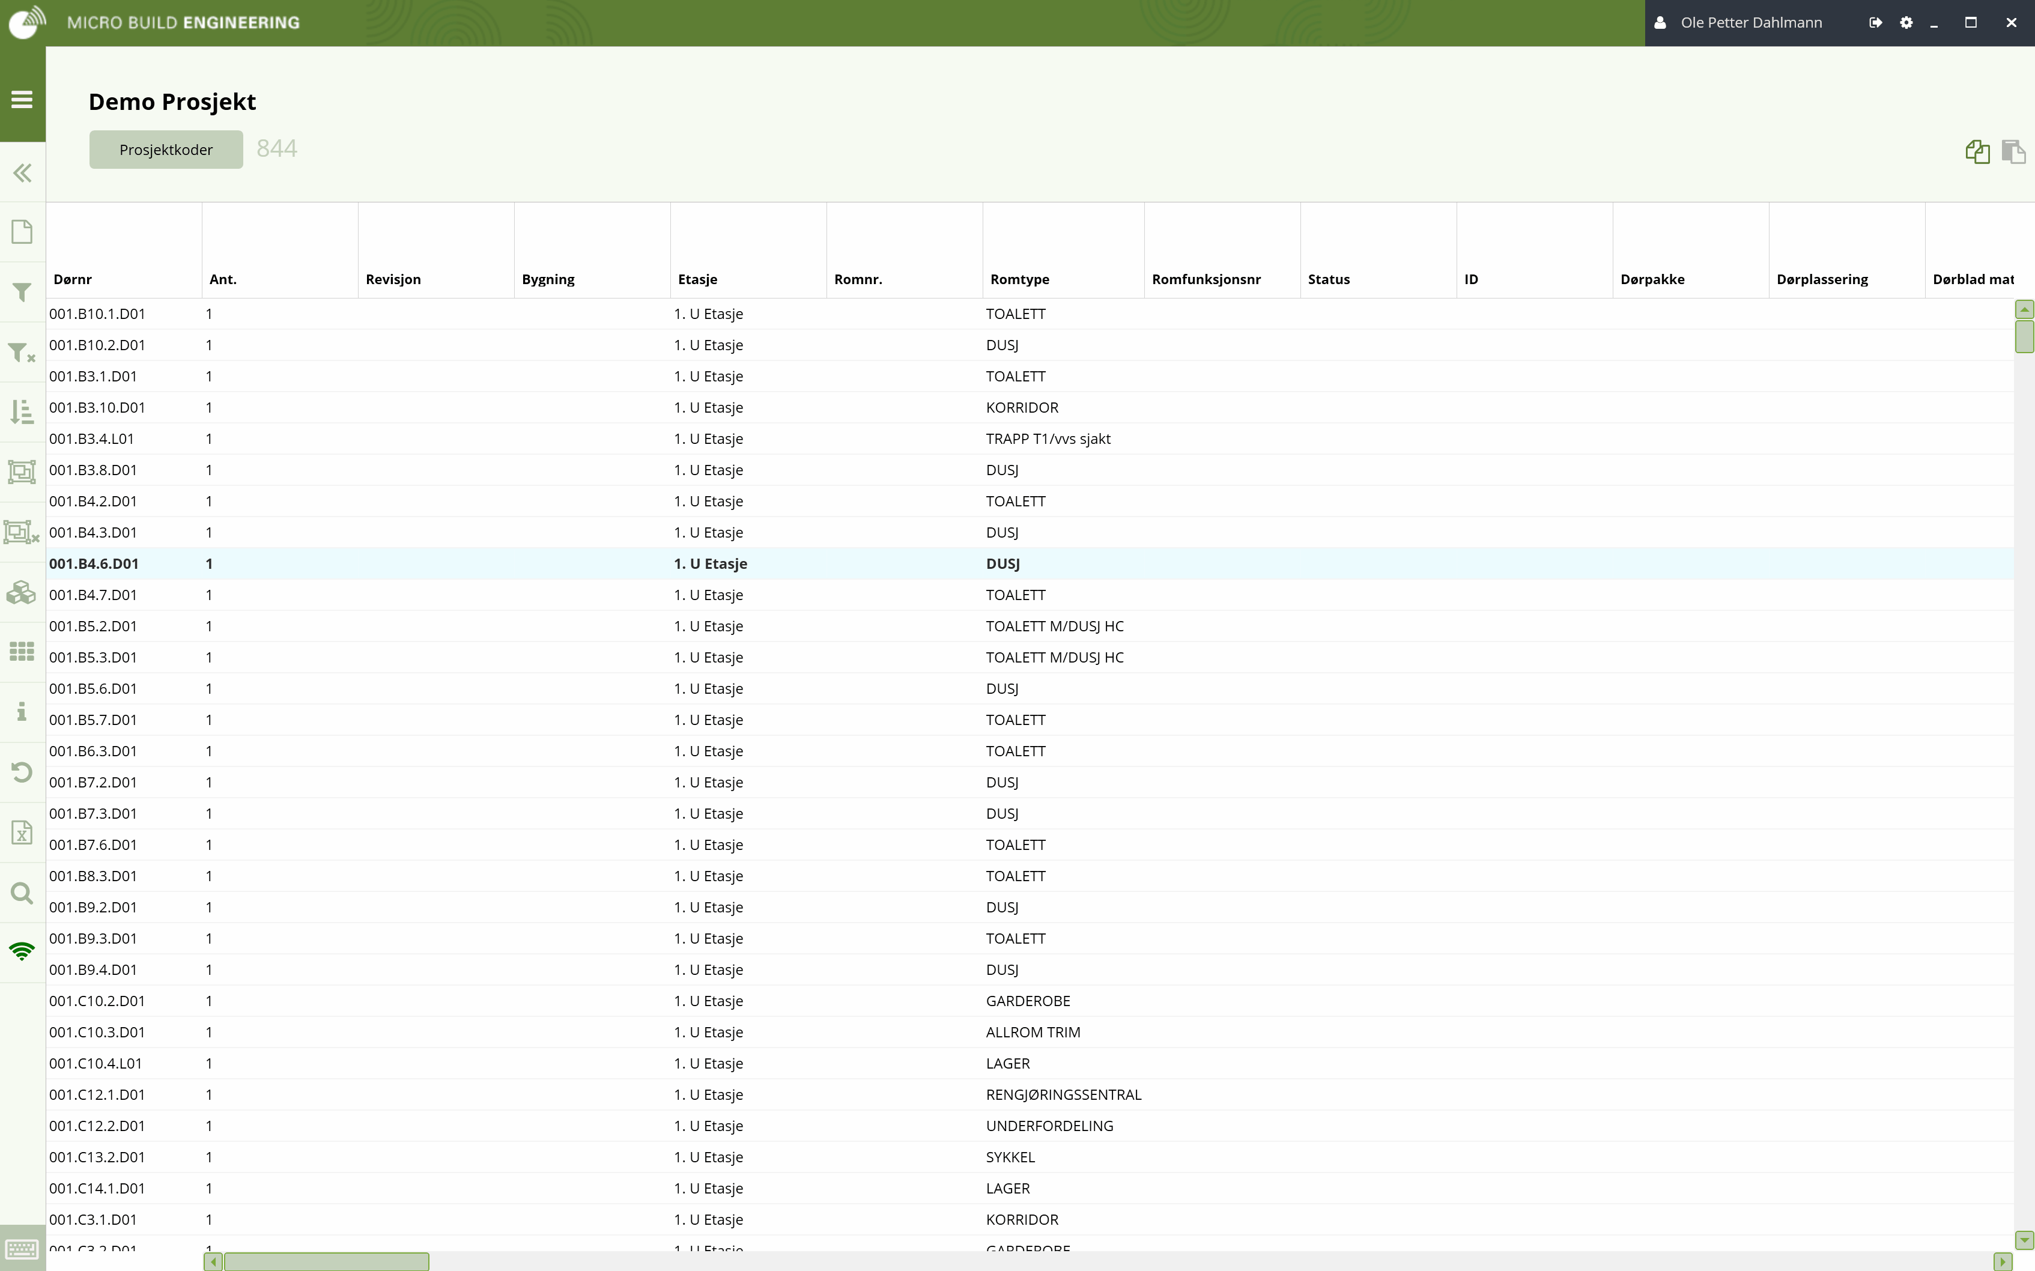This screenshot has width=2035, height=1271.
Task: Select row 001.C3.1.D01
Action: (1030, 1220)
